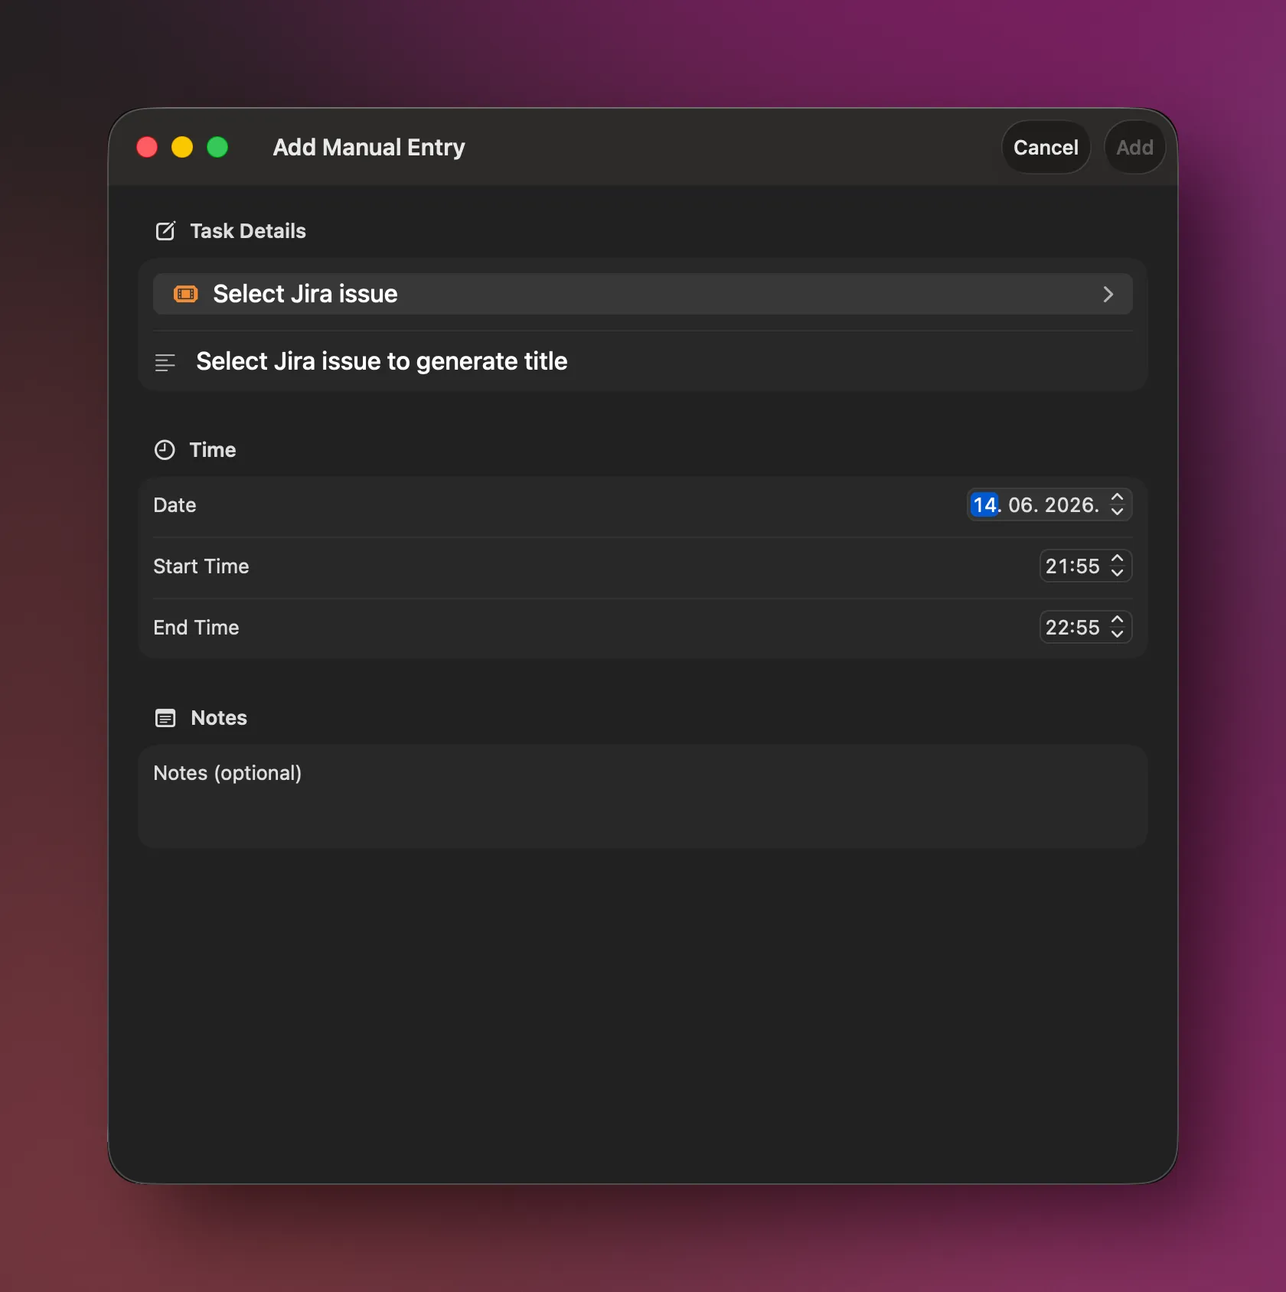Click the Date stepper arrows
This screenshot has height=1292, width=1286.
[x=1117, y=504]
